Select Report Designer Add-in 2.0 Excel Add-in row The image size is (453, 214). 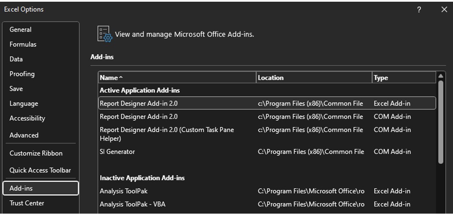click(x=267, y=103)
